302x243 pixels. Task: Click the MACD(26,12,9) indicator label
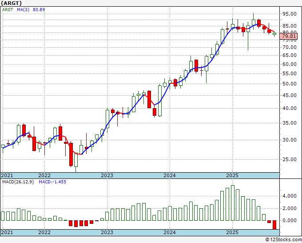click(x=18, y=182)
